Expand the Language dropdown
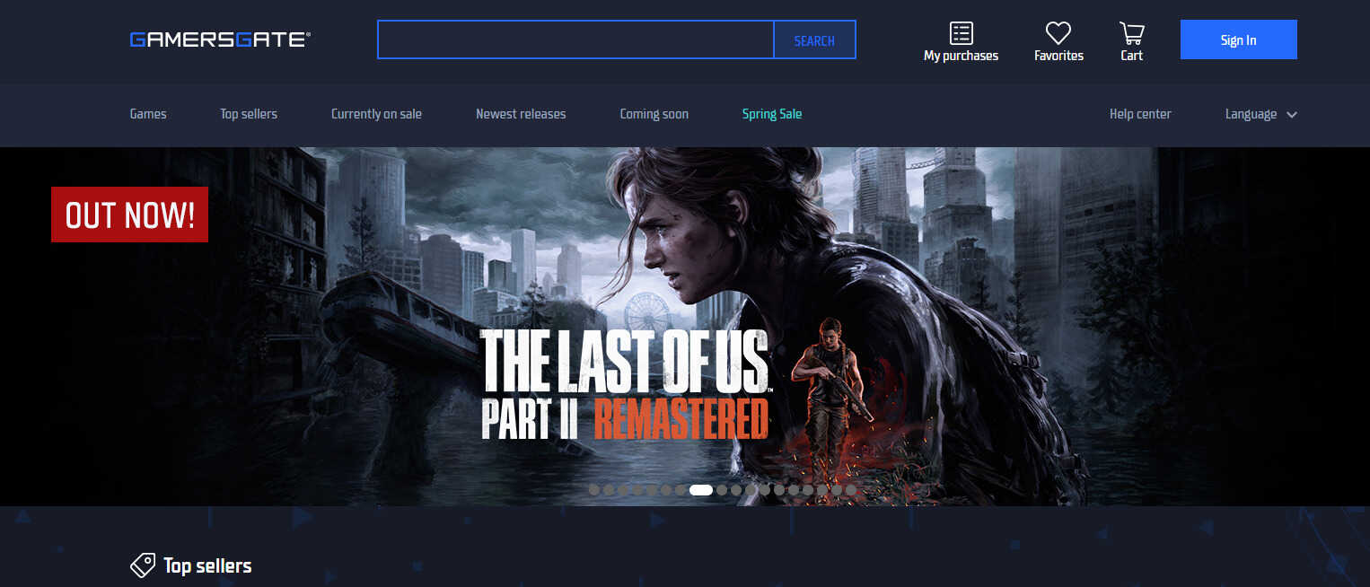 click(1260, 114)
